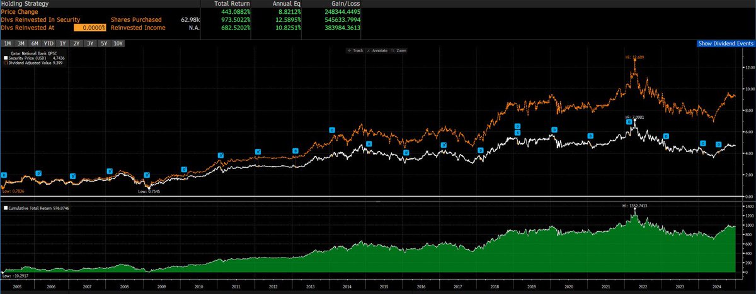Click the Hi: 7.0981 price peak label
This screenshot has height=294, width=756.
634,117
